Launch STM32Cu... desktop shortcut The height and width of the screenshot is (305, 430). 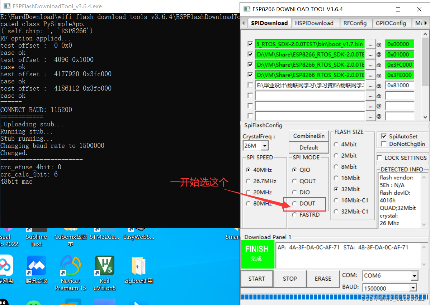coord(104,234)
